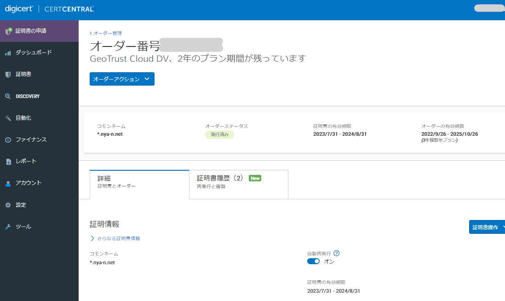505x301 pixels.
Task: Click the ファイナンス dollar-circle icon
Action: (x=8, y=139)
